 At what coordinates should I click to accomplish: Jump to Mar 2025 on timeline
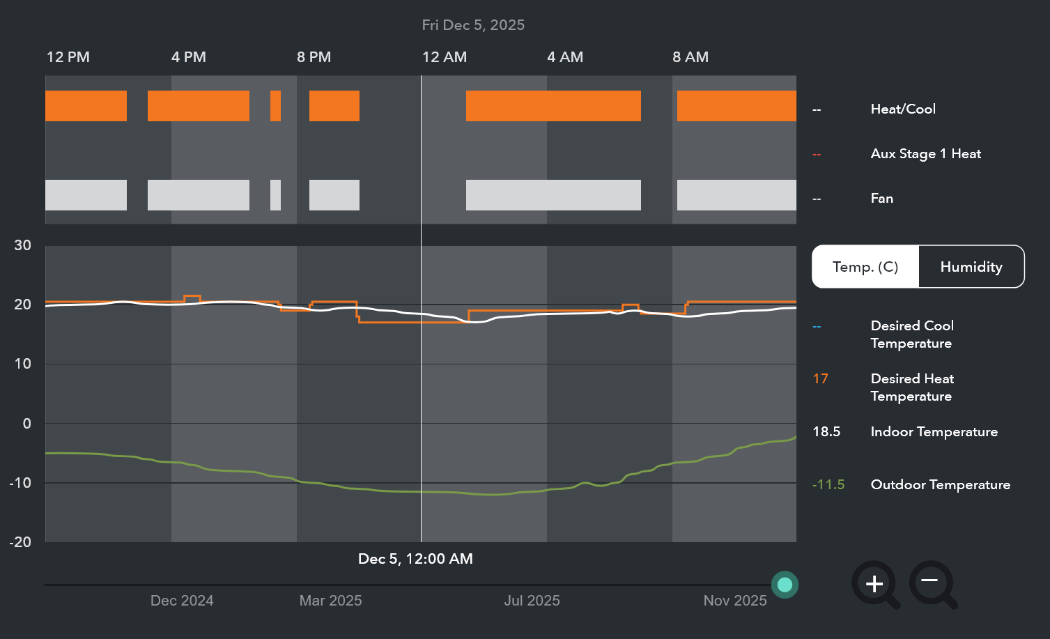point(330,601)
